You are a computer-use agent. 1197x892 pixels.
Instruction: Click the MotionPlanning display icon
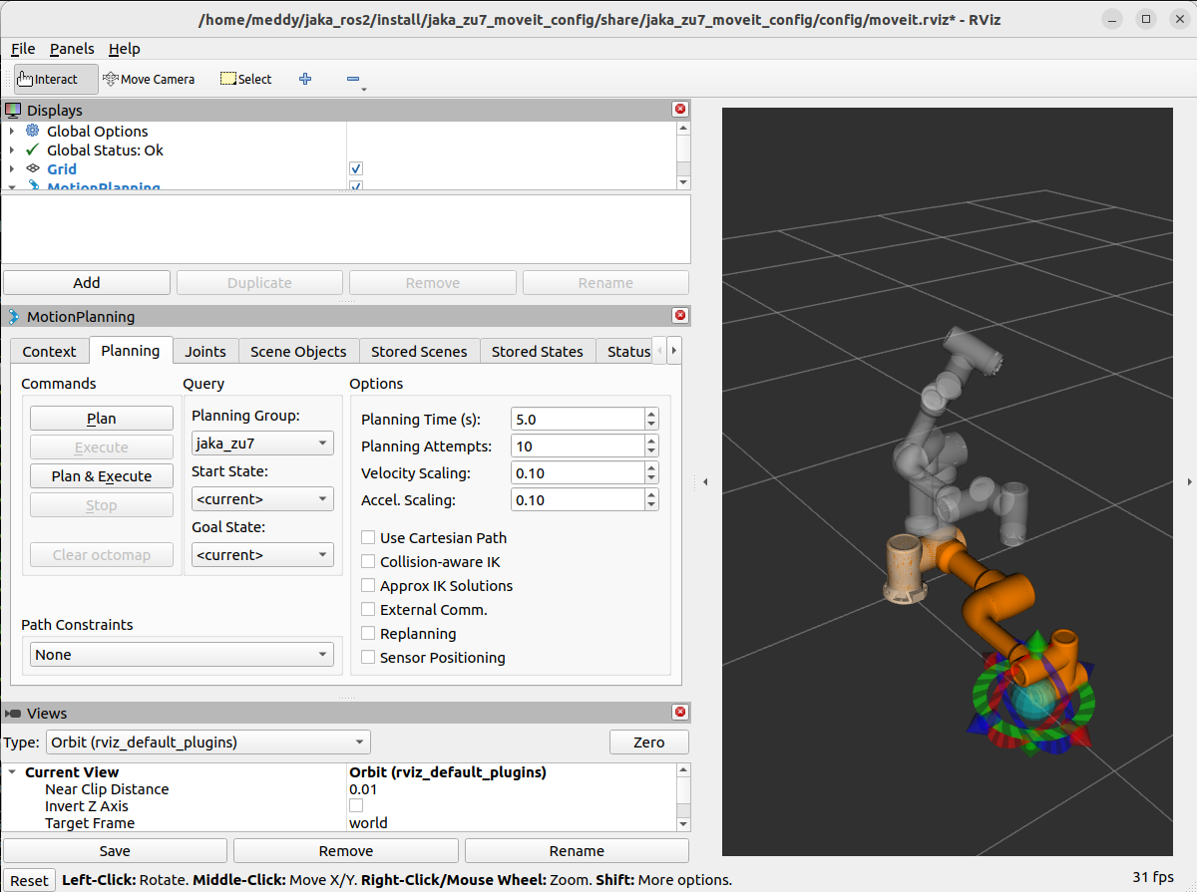pos(33,187)
